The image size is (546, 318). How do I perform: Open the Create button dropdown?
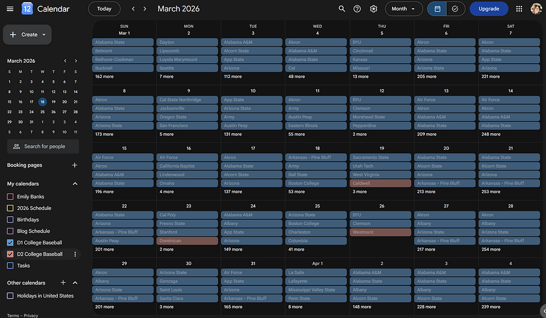coord(44,35)
